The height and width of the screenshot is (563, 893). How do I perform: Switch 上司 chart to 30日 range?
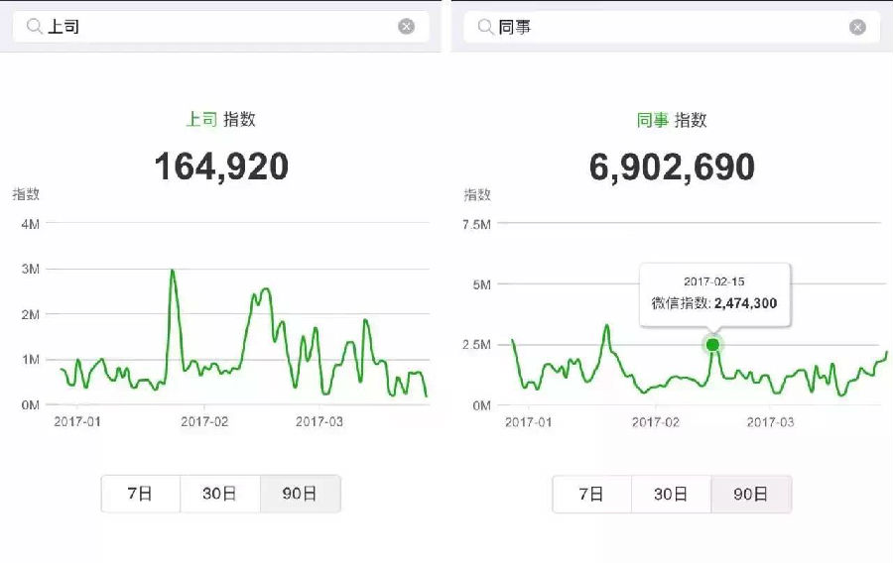tap(219, 494)
